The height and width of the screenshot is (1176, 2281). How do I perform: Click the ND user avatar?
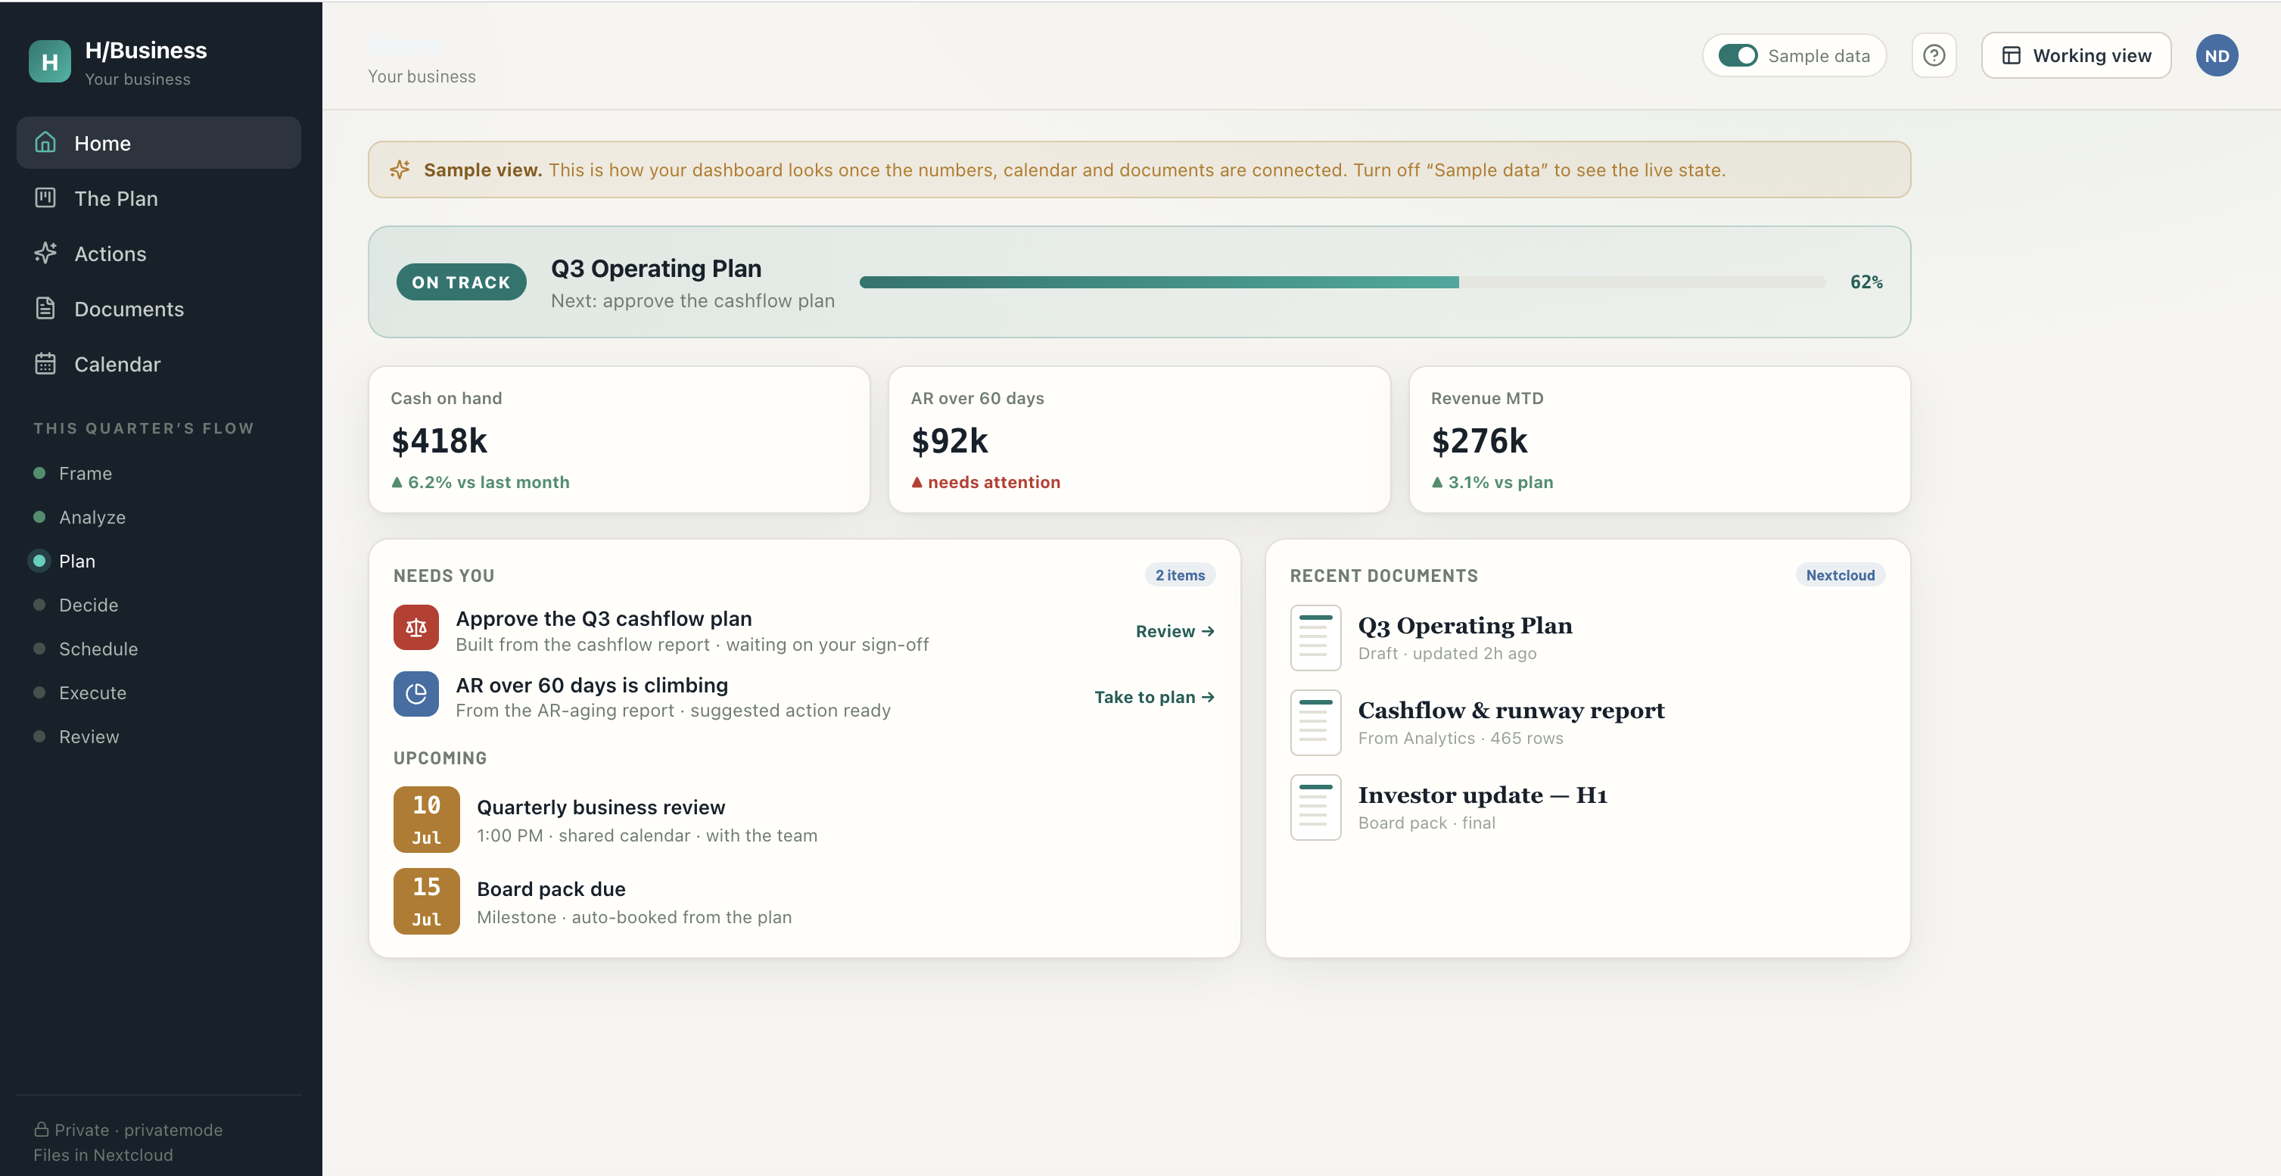pyautogui.click(x=2217, y=56)
